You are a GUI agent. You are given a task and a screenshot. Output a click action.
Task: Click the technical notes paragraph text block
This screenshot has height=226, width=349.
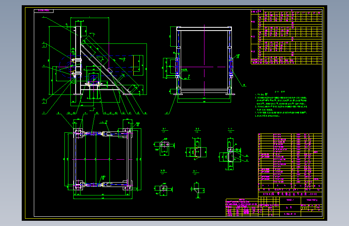point(281,104)
